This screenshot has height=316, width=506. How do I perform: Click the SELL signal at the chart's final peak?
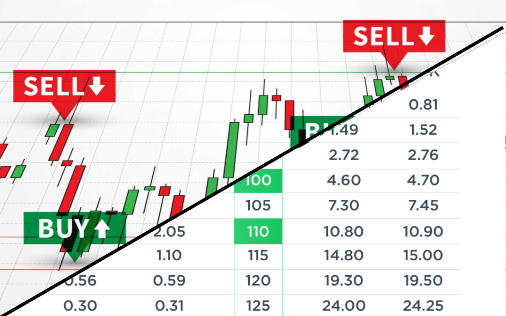[393, 37]
